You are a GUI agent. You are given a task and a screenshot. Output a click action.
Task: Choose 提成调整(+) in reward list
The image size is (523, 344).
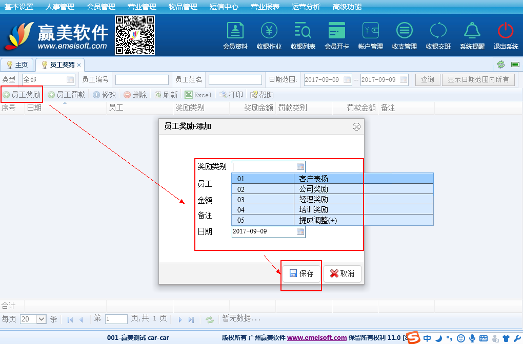tap(318, 220)
